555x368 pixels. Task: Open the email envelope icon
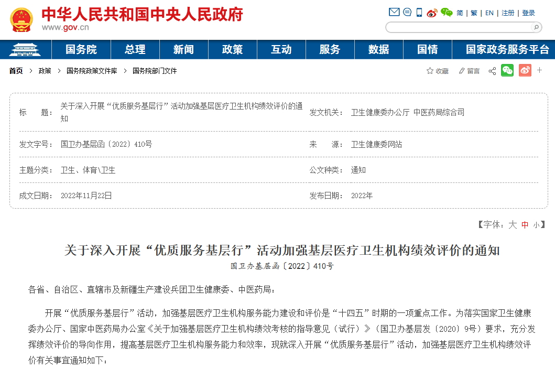[394, 13]
